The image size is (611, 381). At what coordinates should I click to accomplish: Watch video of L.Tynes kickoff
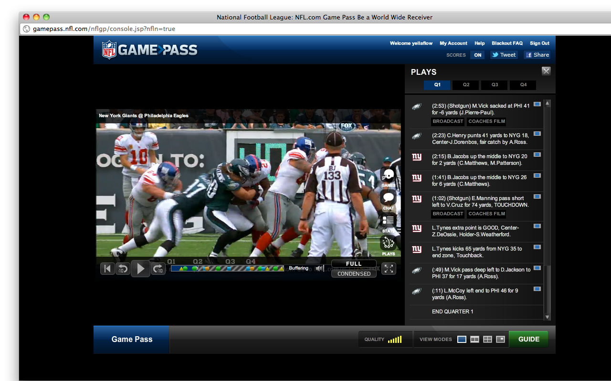(x=537, y=247)
